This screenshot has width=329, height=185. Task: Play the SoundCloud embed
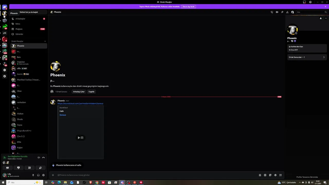tap(79, 138)
